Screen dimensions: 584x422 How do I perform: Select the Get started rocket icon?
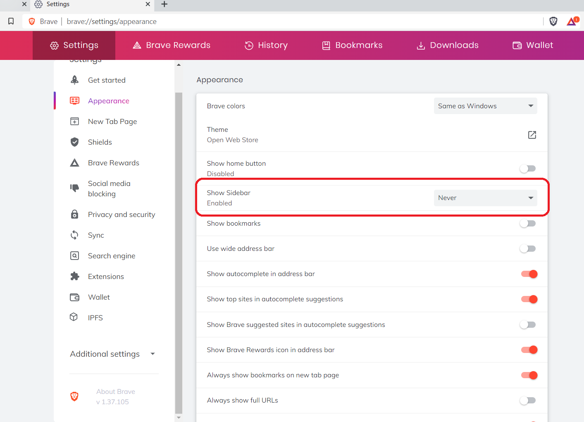click(x=74, y=80)
